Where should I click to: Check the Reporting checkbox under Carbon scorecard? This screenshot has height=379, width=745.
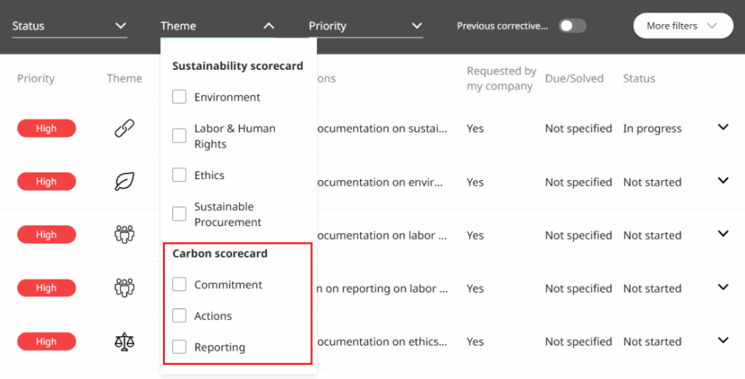coord(179,347)
